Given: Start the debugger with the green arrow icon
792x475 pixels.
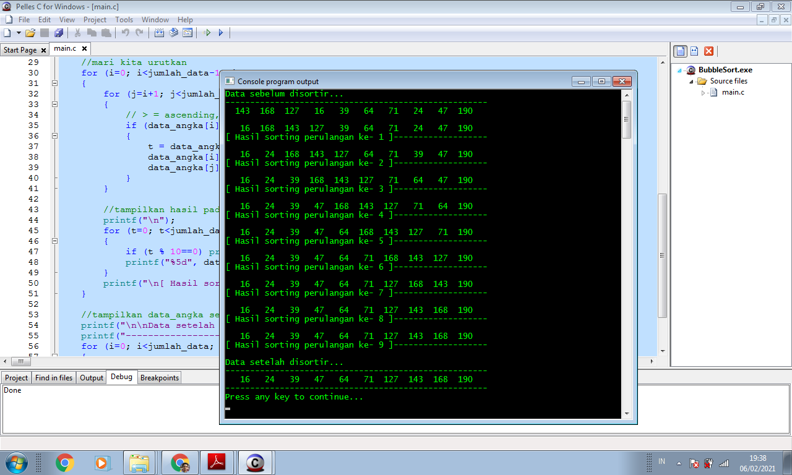Looking at the screenshot, I should click(207, 33).
